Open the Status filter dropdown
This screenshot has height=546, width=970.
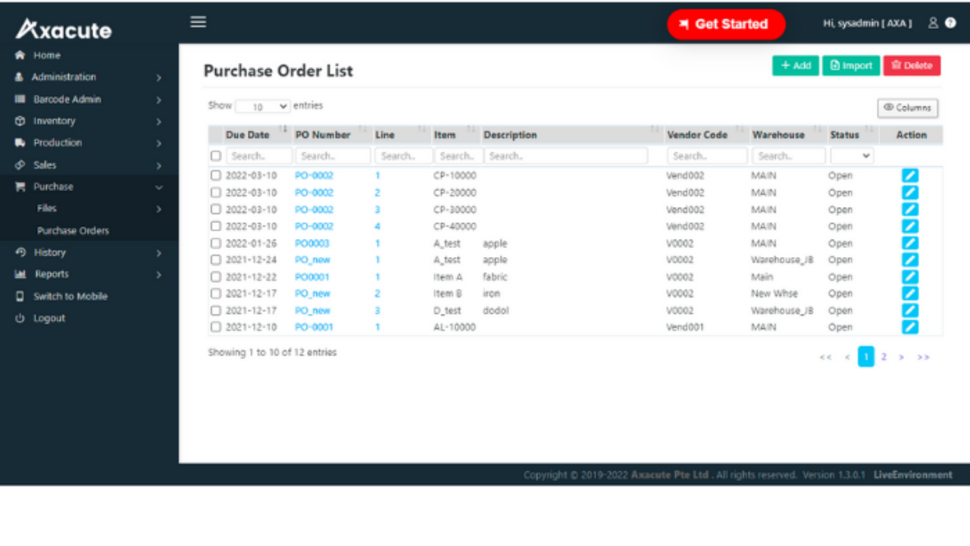852,155
